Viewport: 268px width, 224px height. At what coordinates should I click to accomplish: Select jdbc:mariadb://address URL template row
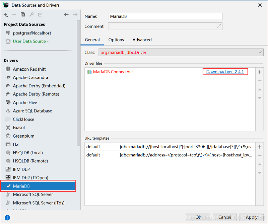[170, 155]
